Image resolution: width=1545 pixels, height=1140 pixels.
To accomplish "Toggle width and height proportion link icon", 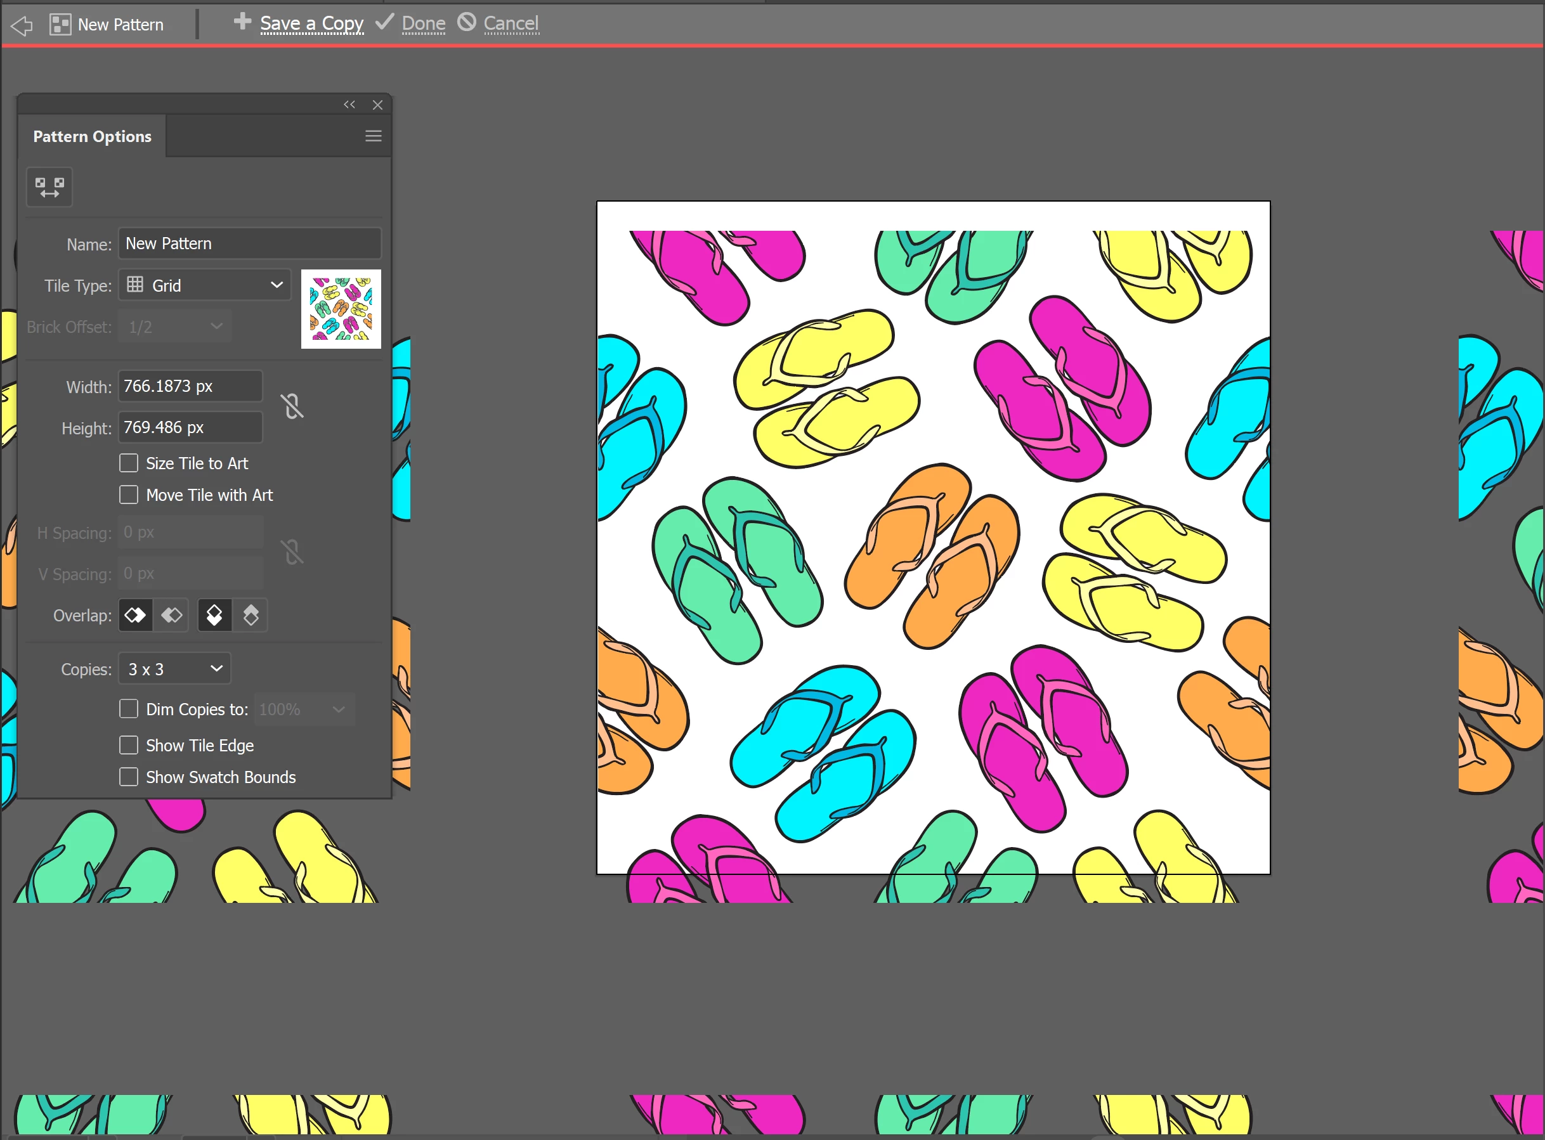I will tap(292, 406).
